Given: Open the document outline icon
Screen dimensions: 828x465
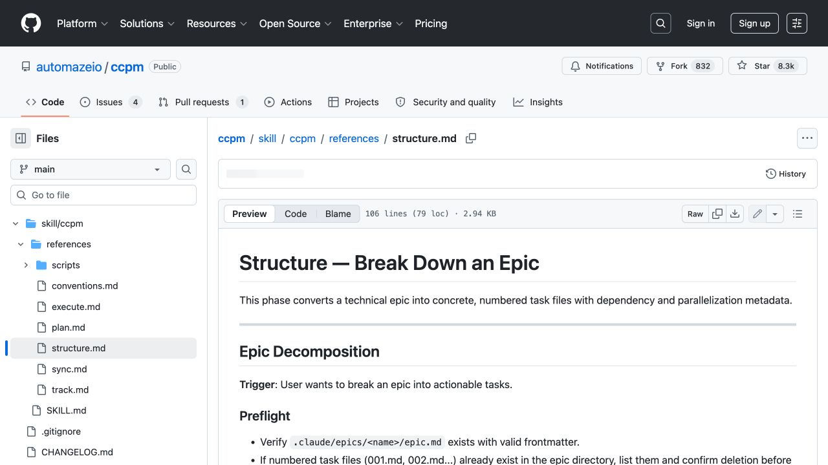Looking at the screenshot, I should pyautogui.click(x=798, y=214).
